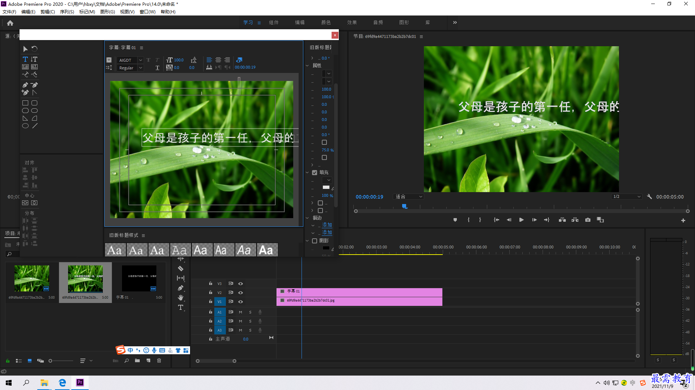695x390 pixels.
Task: Click the fill color white swatch
Action: 326,187
